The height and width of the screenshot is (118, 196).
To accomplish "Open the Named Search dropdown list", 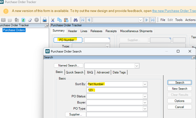I will pos(137,66).
